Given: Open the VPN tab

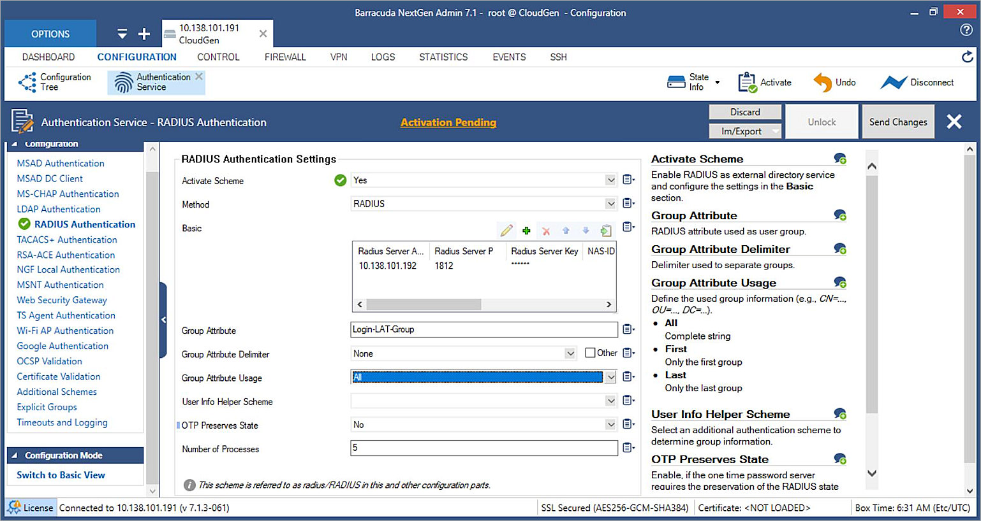Looking at the screenshot, I should [339, 57].
